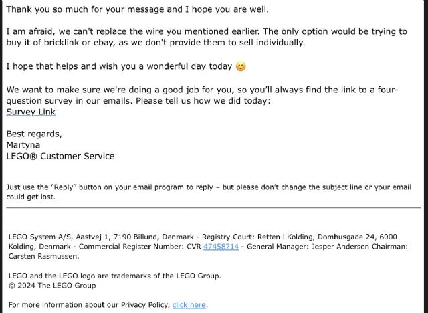This screenshot has height=313, width=428.
Task: Click the 'For more information' privacy sentence
Action: pos(88,305)
